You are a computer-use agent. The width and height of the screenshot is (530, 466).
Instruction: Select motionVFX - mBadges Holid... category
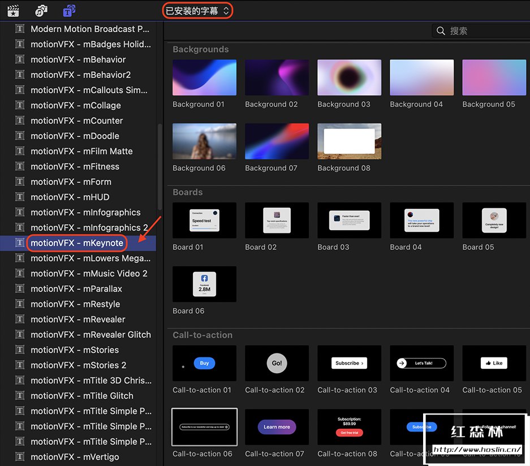78,44
